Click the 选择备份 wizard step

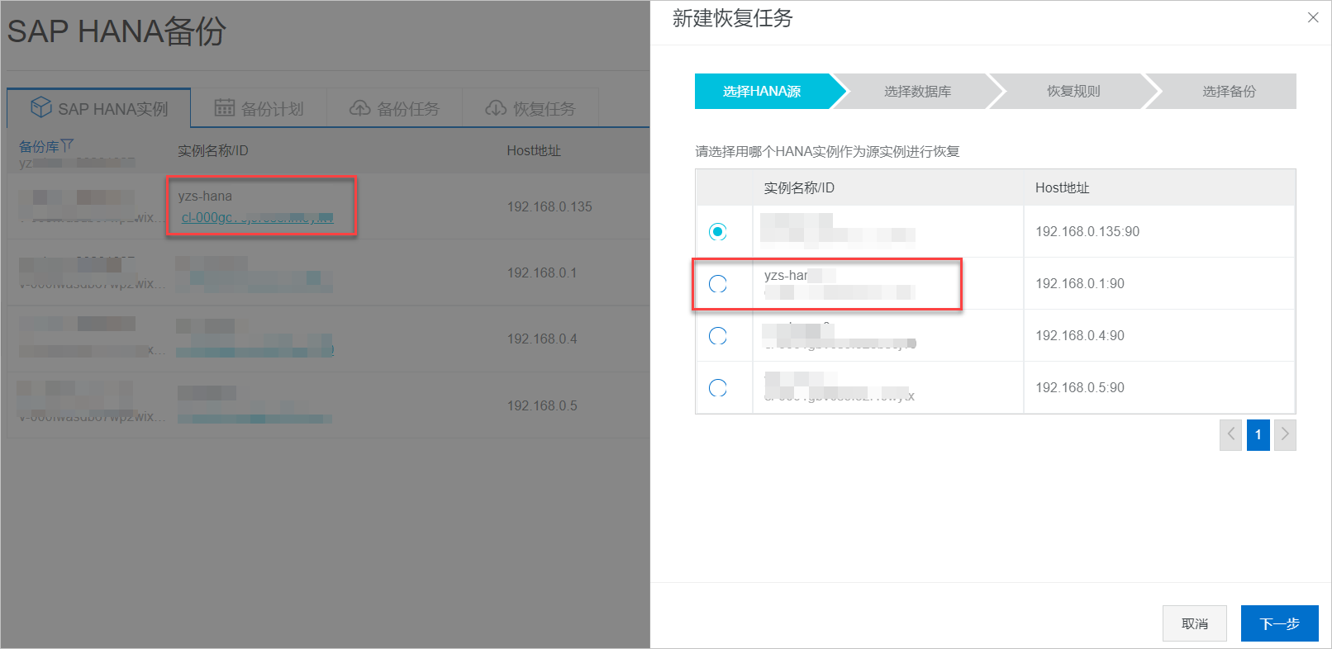(x=1229, y=92)
